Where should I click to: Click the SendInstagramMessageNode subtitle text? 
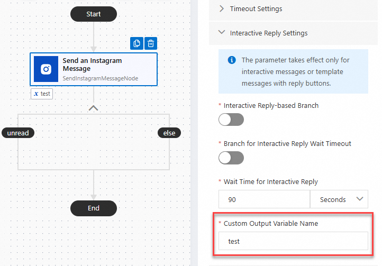coord(101,78)
